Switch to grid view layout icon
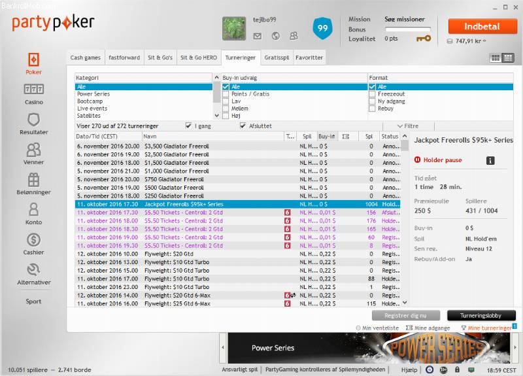This screenshot has width=523, height=376. point(496,58)
